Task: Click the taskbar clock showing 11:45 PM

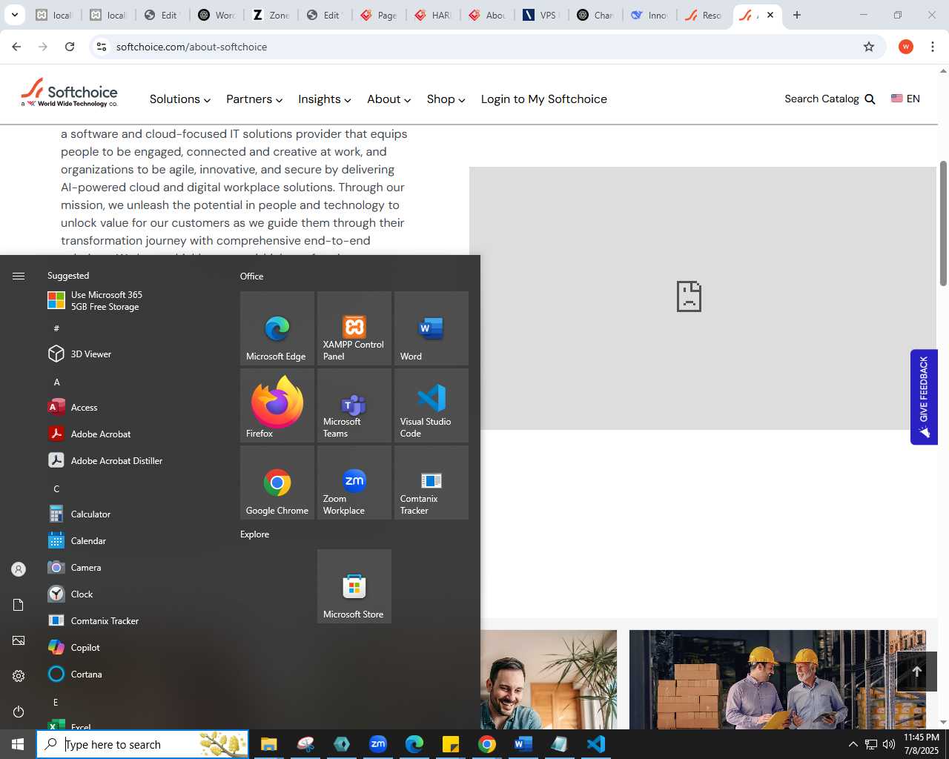Action: click(921, 744)
